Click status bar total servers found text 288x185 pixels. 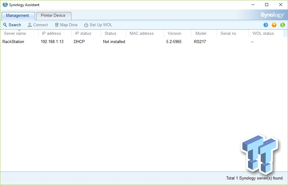(255, 178)
